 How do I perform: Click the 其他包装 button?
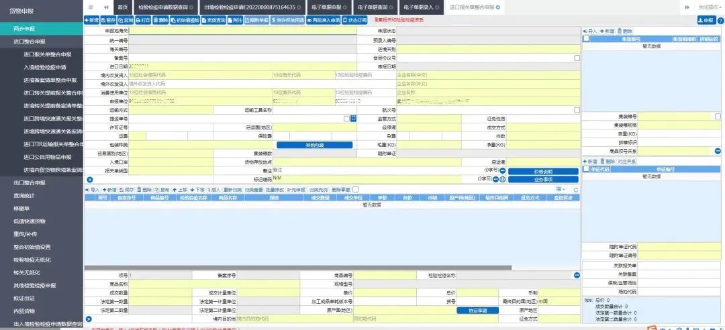(314, 145)
